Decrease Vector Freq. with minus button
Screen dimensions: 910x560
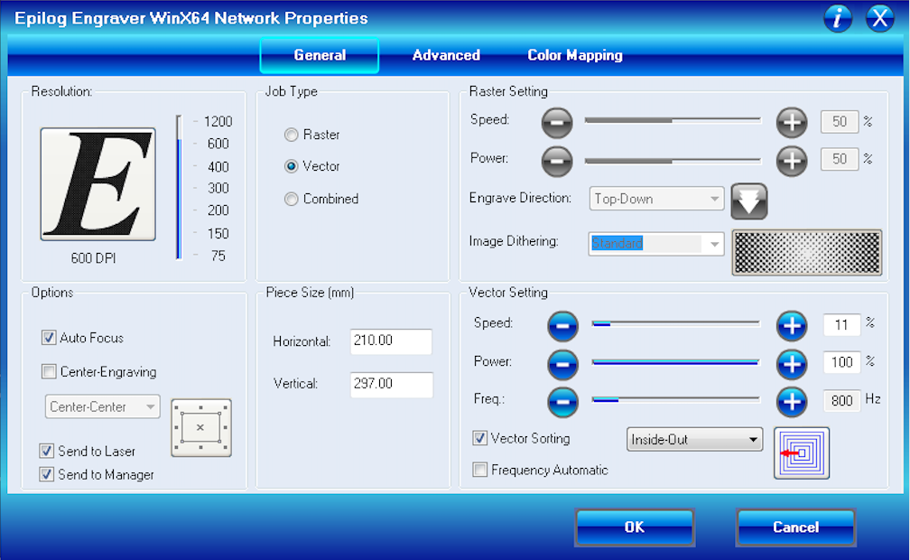pyautogui.click(x=562, y=401)
